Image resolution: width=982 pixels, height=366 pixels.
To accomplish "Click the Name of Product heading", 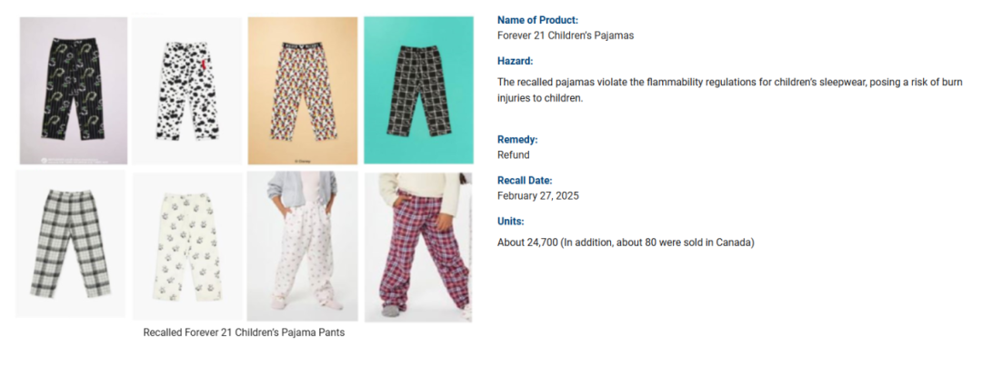I will (x=538, y=20).
